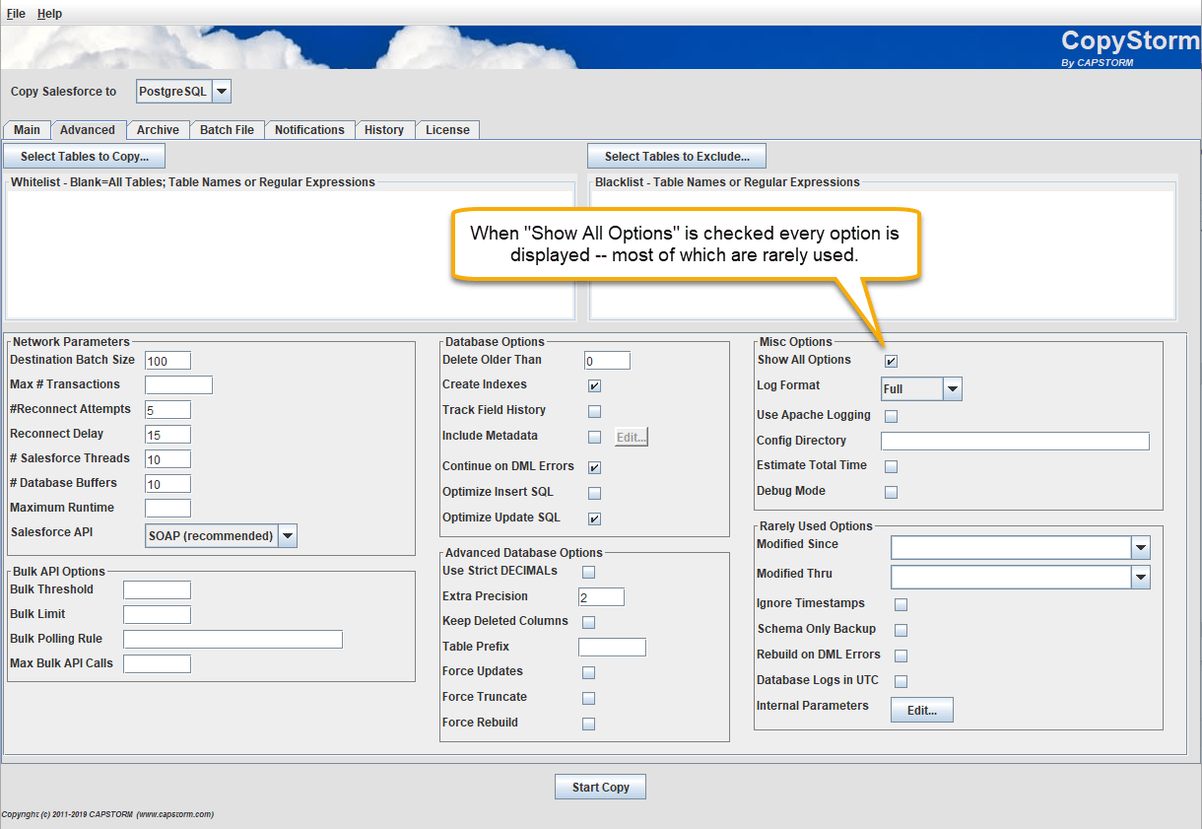Toggle Schema Only Backup checkbox
Screen dimensions: 1202x829
(x=901, y=630)
